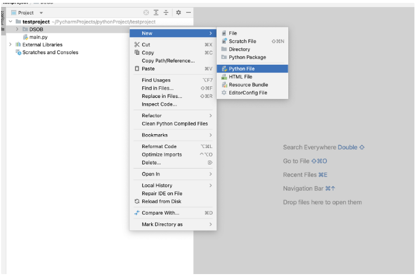Viewport: 415px width, 277px height.
Task: Collapse the testproject root node chevron
Action: pos(11,22)
